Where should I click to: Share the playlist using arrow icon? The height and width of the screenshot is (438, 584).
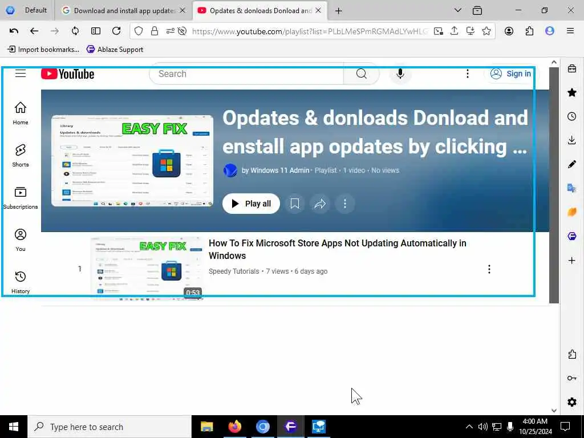[x=320, y=204]
